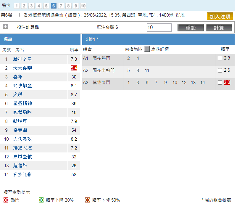Tick the A2 隔夜半熱門 checkbox
This screenshot has width=237, height=209.
(220, 70)
